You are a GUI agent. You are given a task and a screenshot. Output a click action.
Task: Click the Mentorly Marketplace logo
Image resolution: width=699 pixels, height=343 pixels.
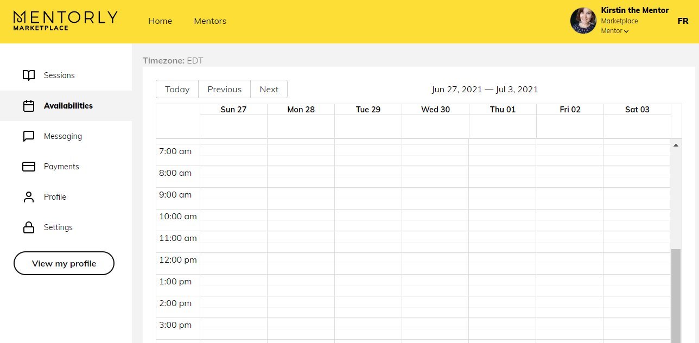(x=65, y=21)
